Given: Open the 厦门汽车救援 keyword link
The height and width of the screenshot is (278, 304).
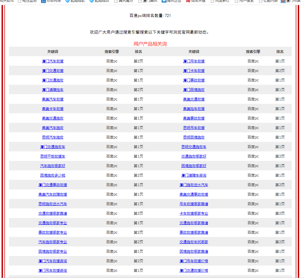Looking at the screenshot, I should [53, 61].
